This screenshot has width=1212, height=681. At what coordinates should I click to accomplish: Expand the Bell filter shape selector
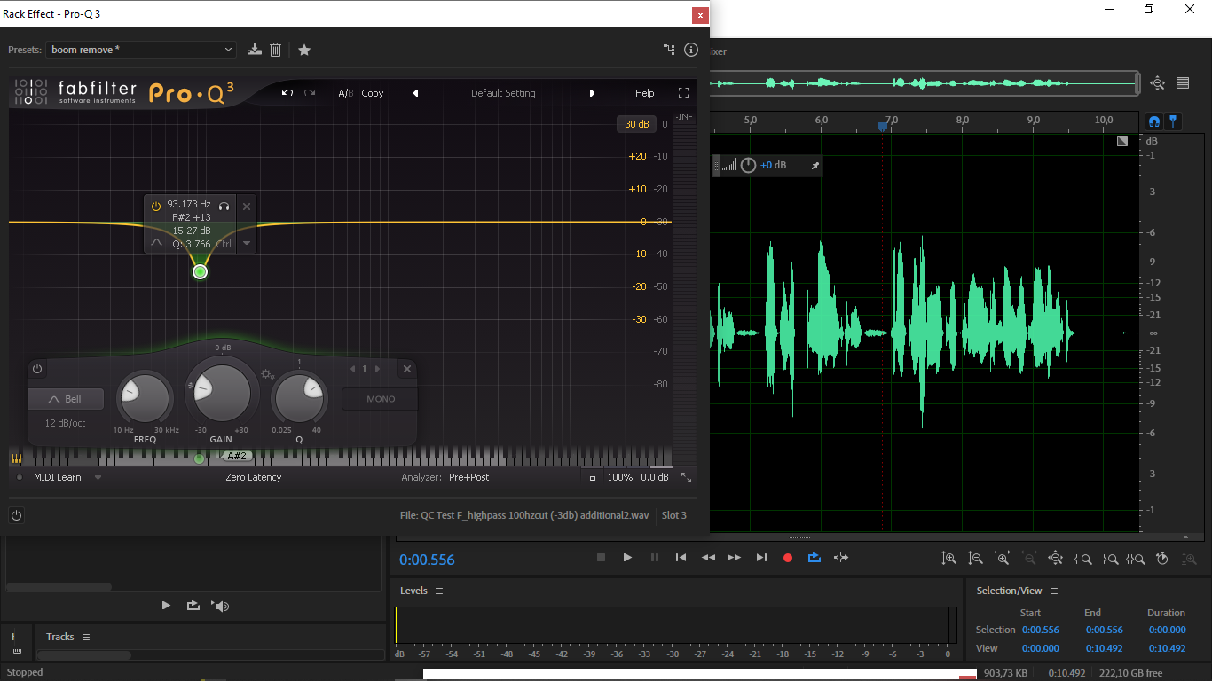(66, 399)
